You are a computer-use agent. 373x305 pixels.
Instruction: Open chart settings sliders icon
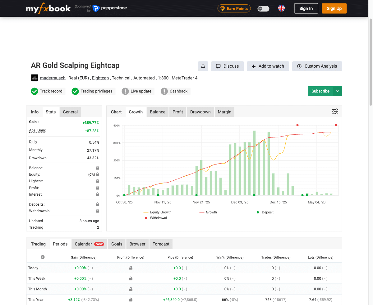pyautogui.click(x=335, y=112)
